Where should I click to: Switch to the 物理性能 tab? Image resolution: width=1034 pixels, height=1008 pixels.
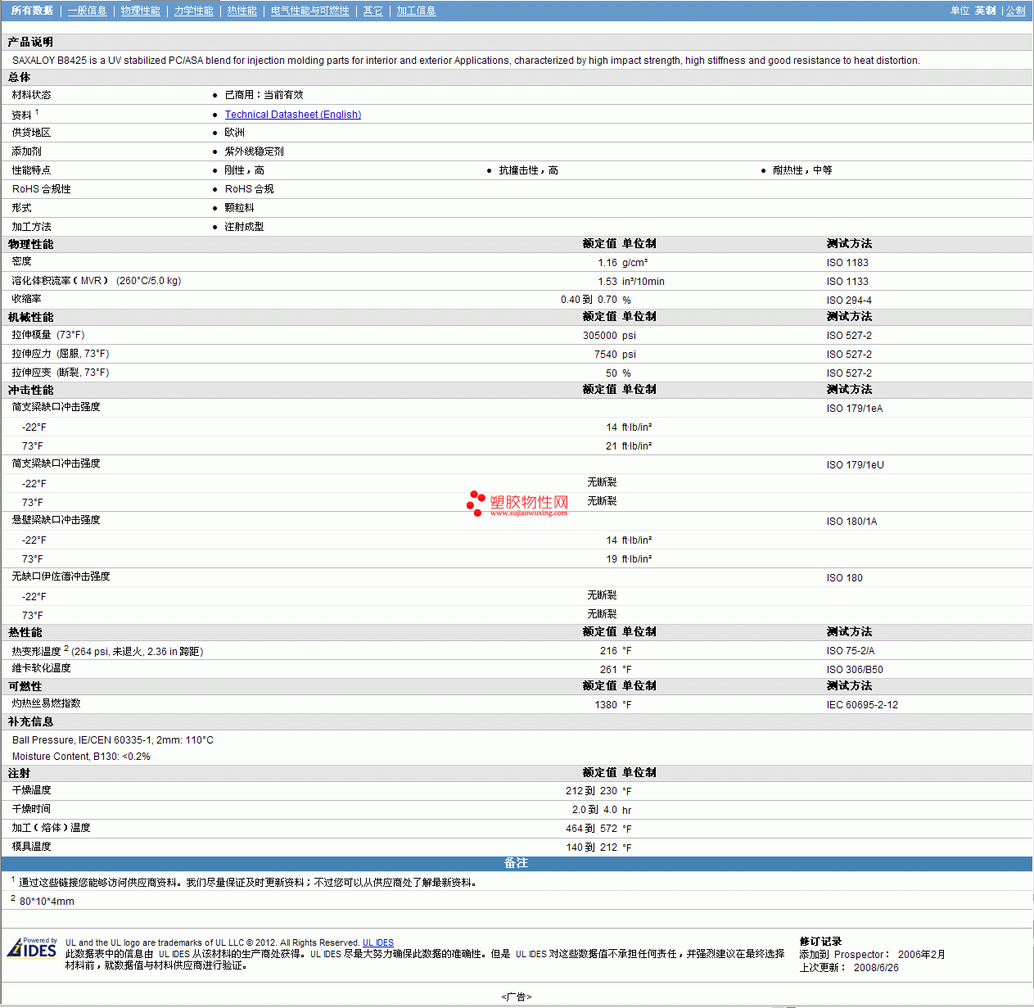point(140,11)
